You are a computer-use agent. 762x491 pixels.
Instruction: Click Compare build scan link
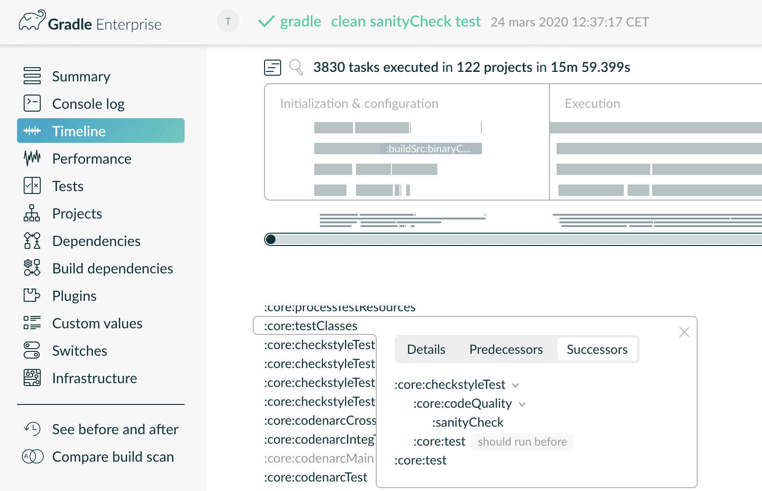113,456
